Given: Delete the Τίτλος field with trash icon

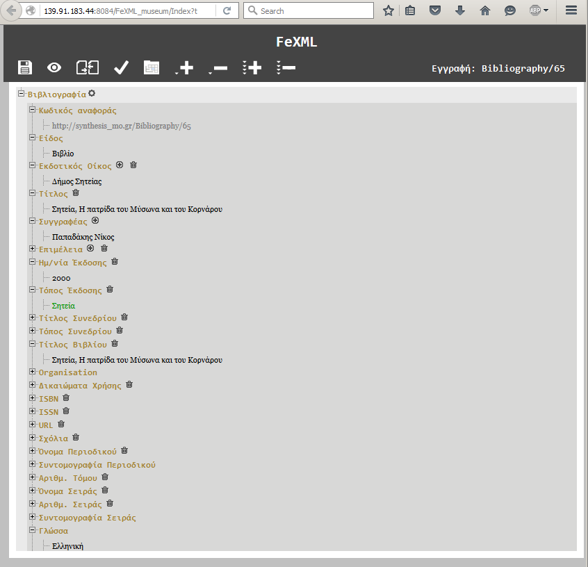Looking at the screenshot, I should (76, 192).
